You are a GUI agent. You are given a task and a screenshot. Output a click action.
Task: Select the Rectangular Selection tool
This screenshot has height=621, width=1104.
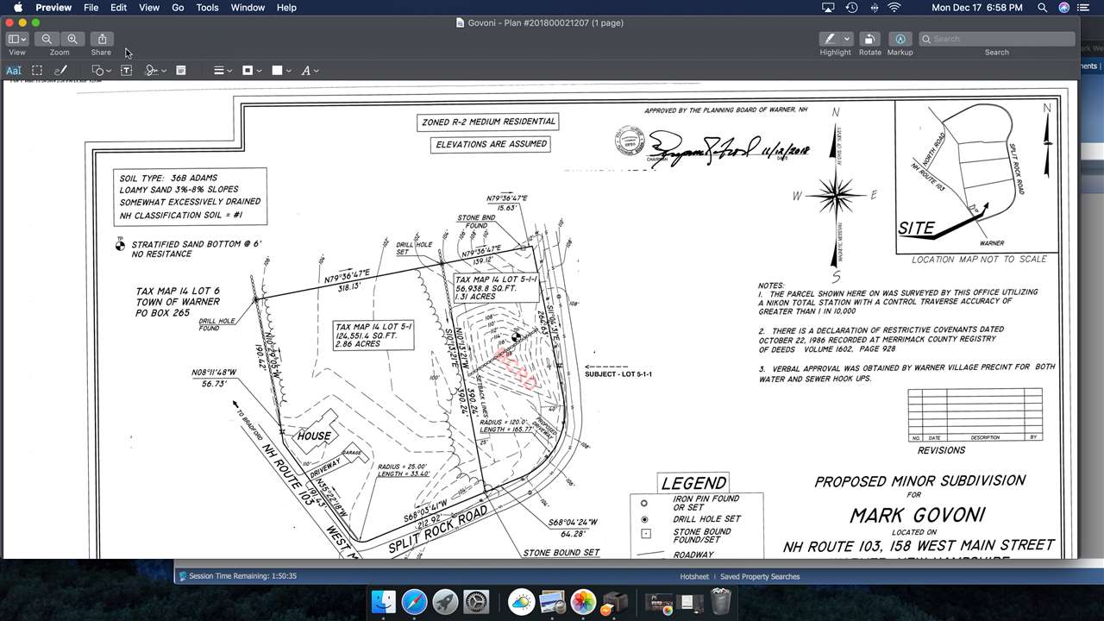(x=37, y=71)
